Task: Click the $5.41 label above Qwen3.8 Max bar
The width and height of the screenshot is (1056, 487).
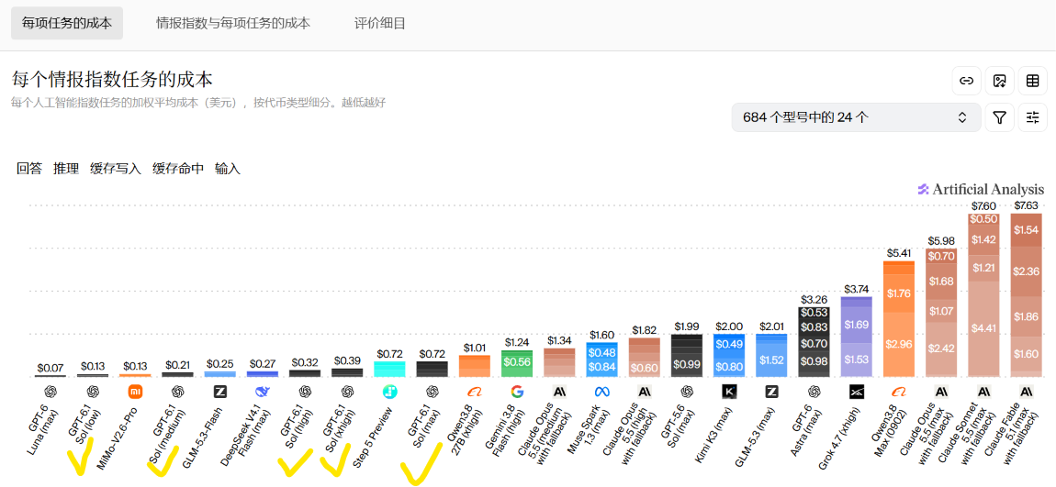Action: 898,254
